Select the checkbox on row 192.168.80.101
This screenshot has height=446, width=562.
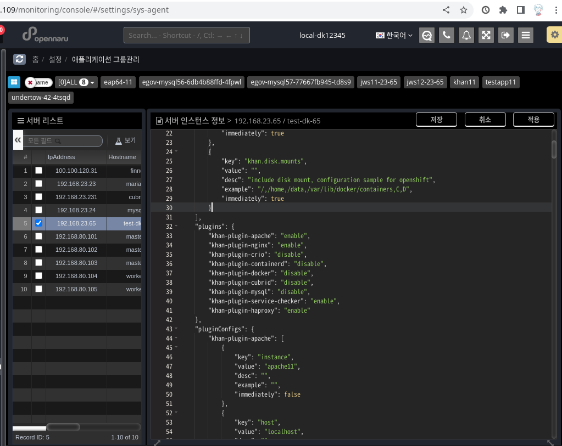38,236
